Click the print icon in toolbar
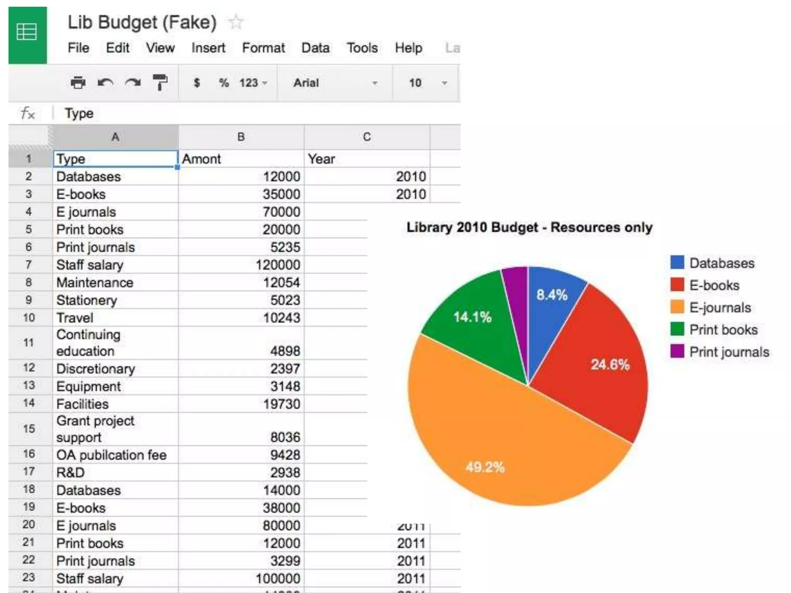The image size is (791, 593). coord(78,83)
